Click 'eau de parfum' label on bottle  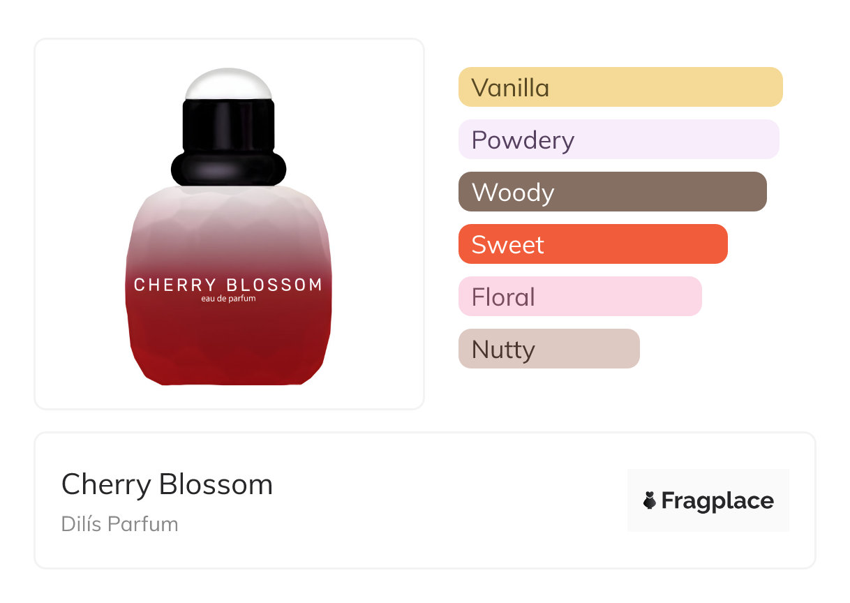[x=228, y=299]
